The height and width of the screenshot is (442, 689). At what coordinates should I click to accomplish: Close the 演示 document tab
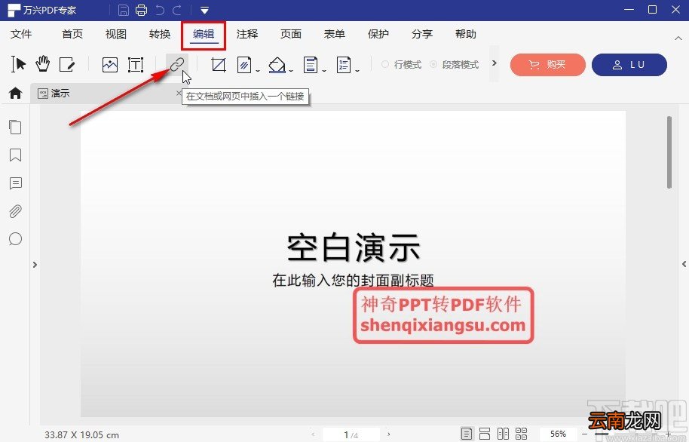coord(179,93)
